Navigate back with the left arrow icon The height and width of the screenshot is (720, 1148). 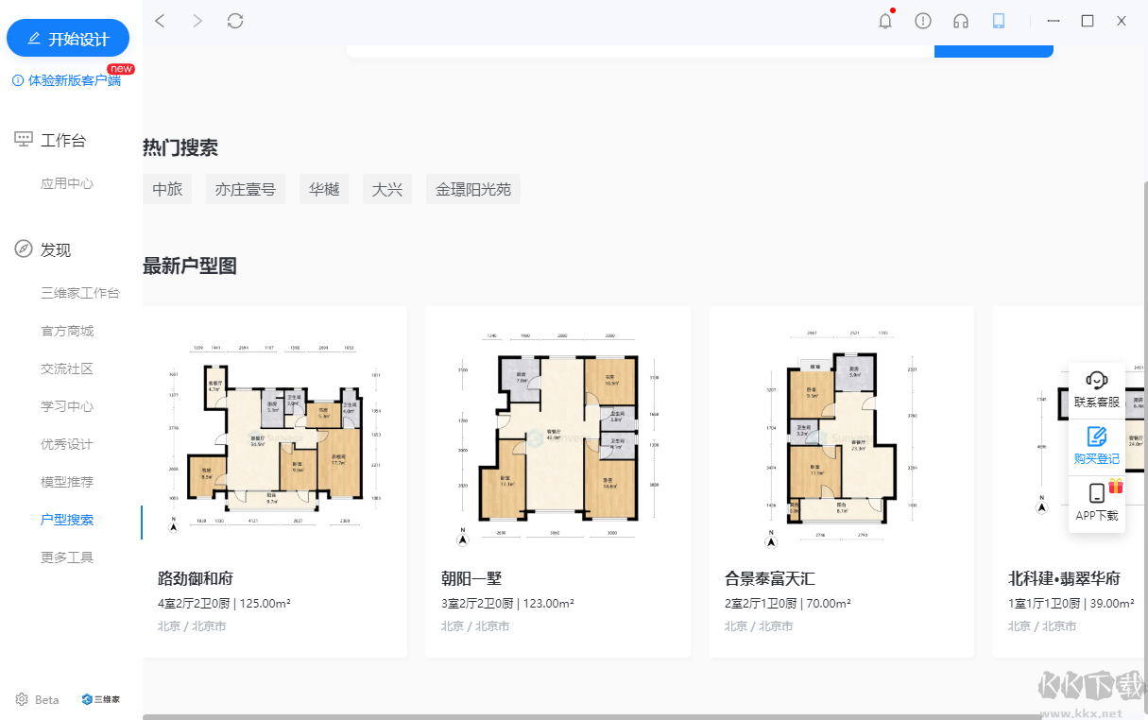(160, 20)
